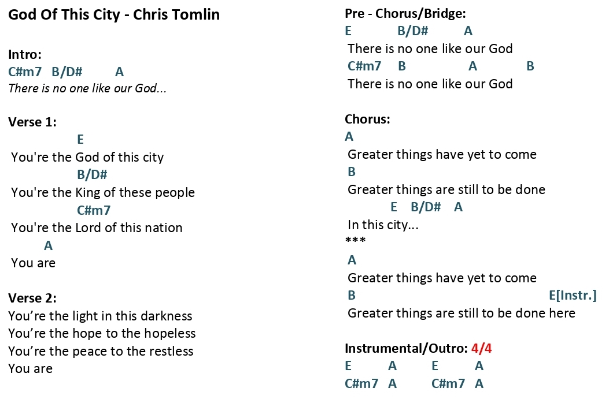Click the A chord above You are

point(48,245)
